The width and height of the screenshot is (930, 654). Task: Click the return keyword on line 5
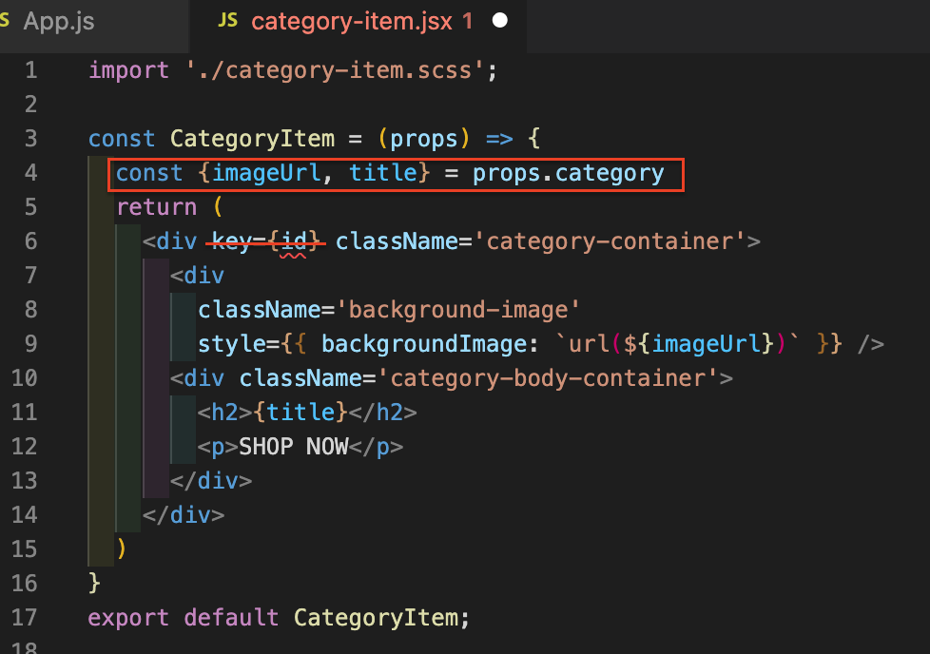pos(157,207)
